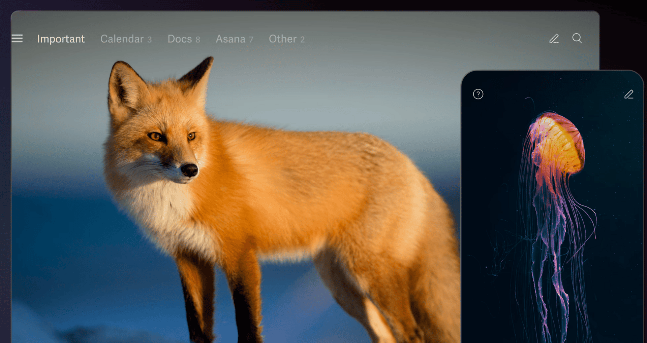The width and height of the screenshot is (647, 343).
Task: Go to the Asana tab
Action: [x=235, y=39]
